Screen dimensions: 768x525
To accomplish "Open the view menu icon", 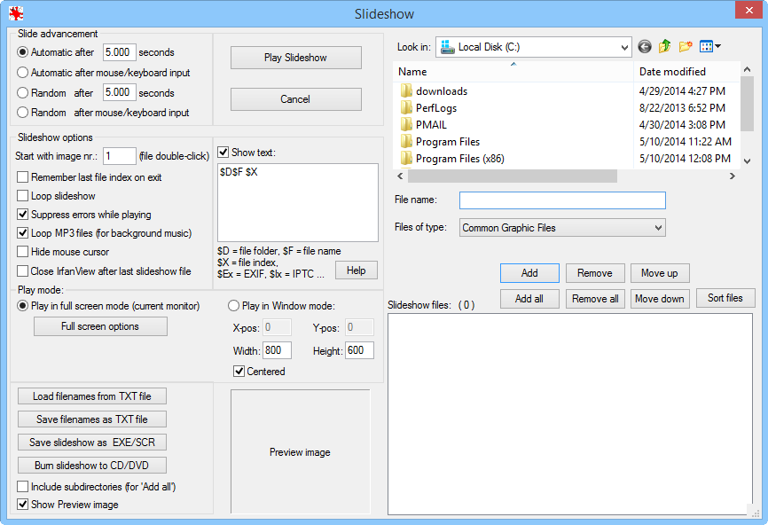I will 709,47.
